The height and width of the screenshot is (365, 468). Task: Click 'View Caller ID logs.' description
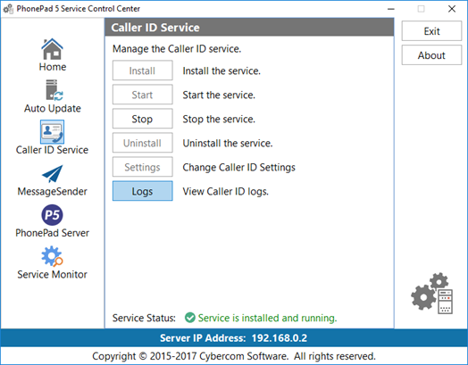point(226,192)
